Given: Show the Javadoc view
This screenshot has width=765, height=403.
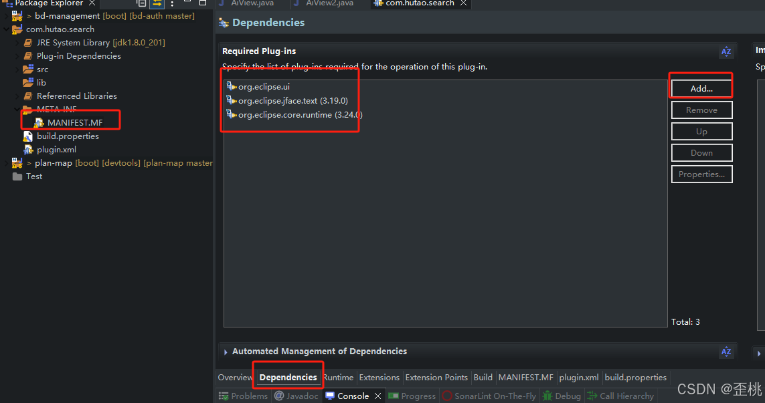Looking at the screenshot, I should coord(296,396).
